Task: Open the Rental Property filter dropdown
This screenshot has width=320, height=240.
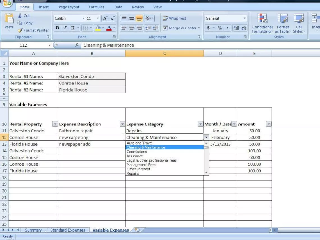Action: [55, 124]
